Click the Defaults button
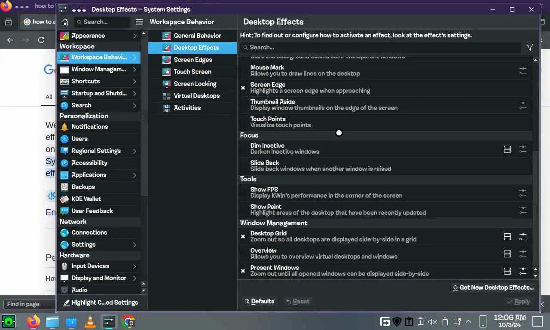Image resolution: width=550 pixels, height=330 pixels. (259, 301)
